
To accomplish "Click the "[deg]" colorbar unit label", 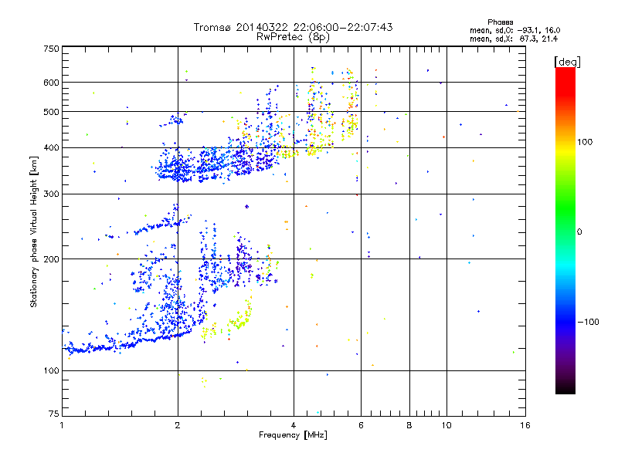I will point(567,62).
